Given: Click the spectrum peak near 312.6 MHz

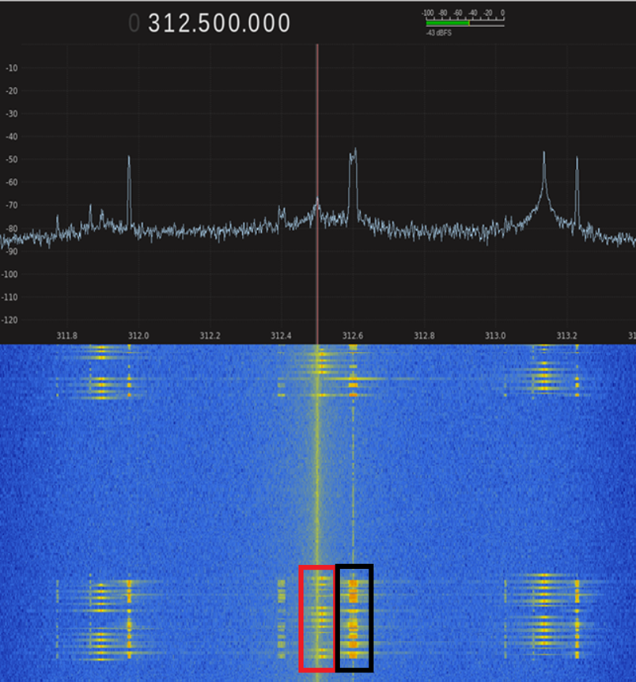Looking at the screenshot, I should click(x=354, y=153).
